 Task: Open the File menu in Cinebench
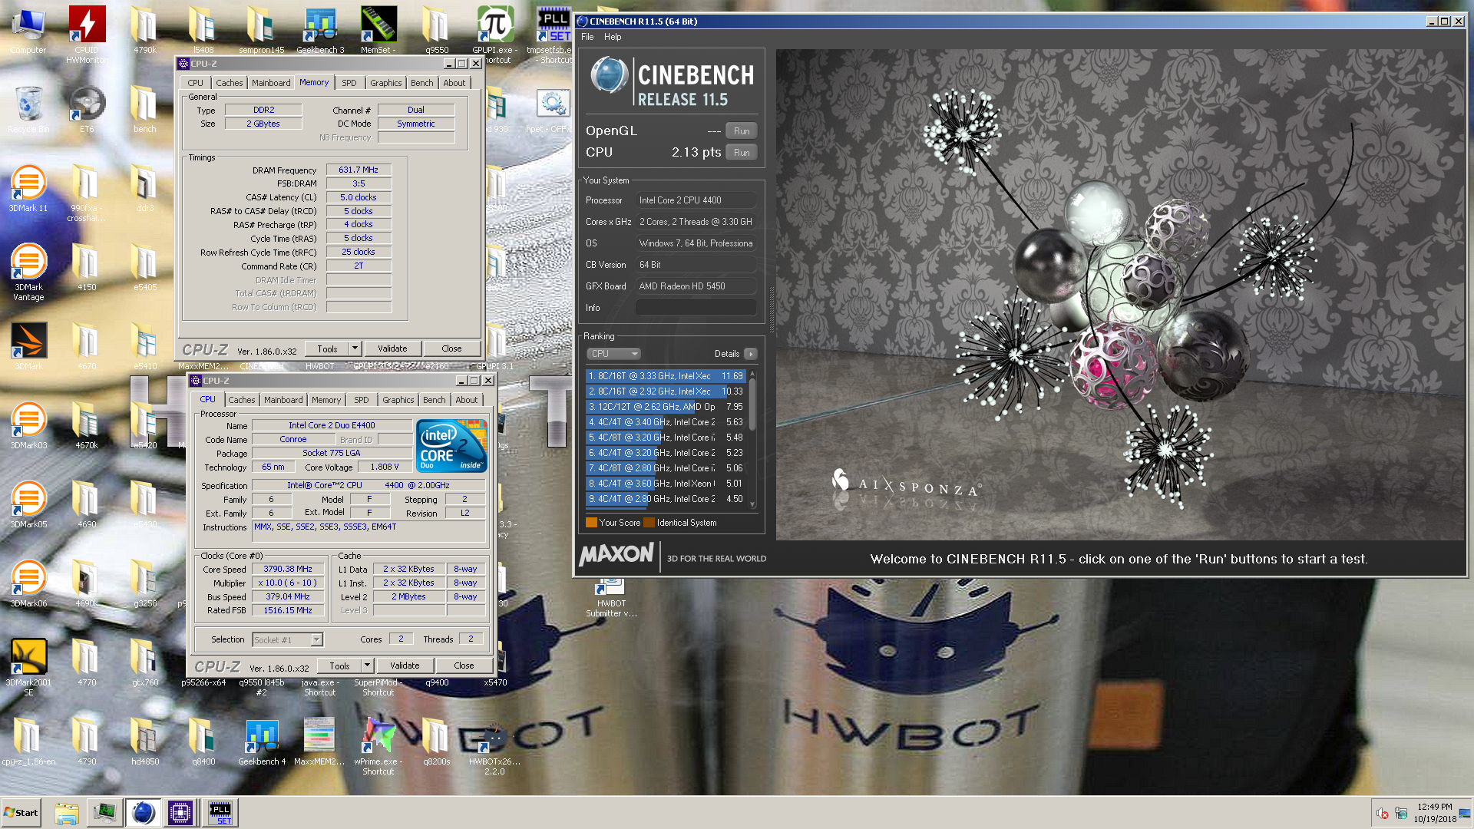pos(587,37)
